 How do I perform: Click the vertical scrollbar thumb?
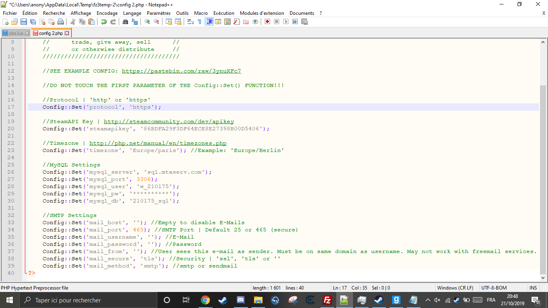click(x=543, y=180)
